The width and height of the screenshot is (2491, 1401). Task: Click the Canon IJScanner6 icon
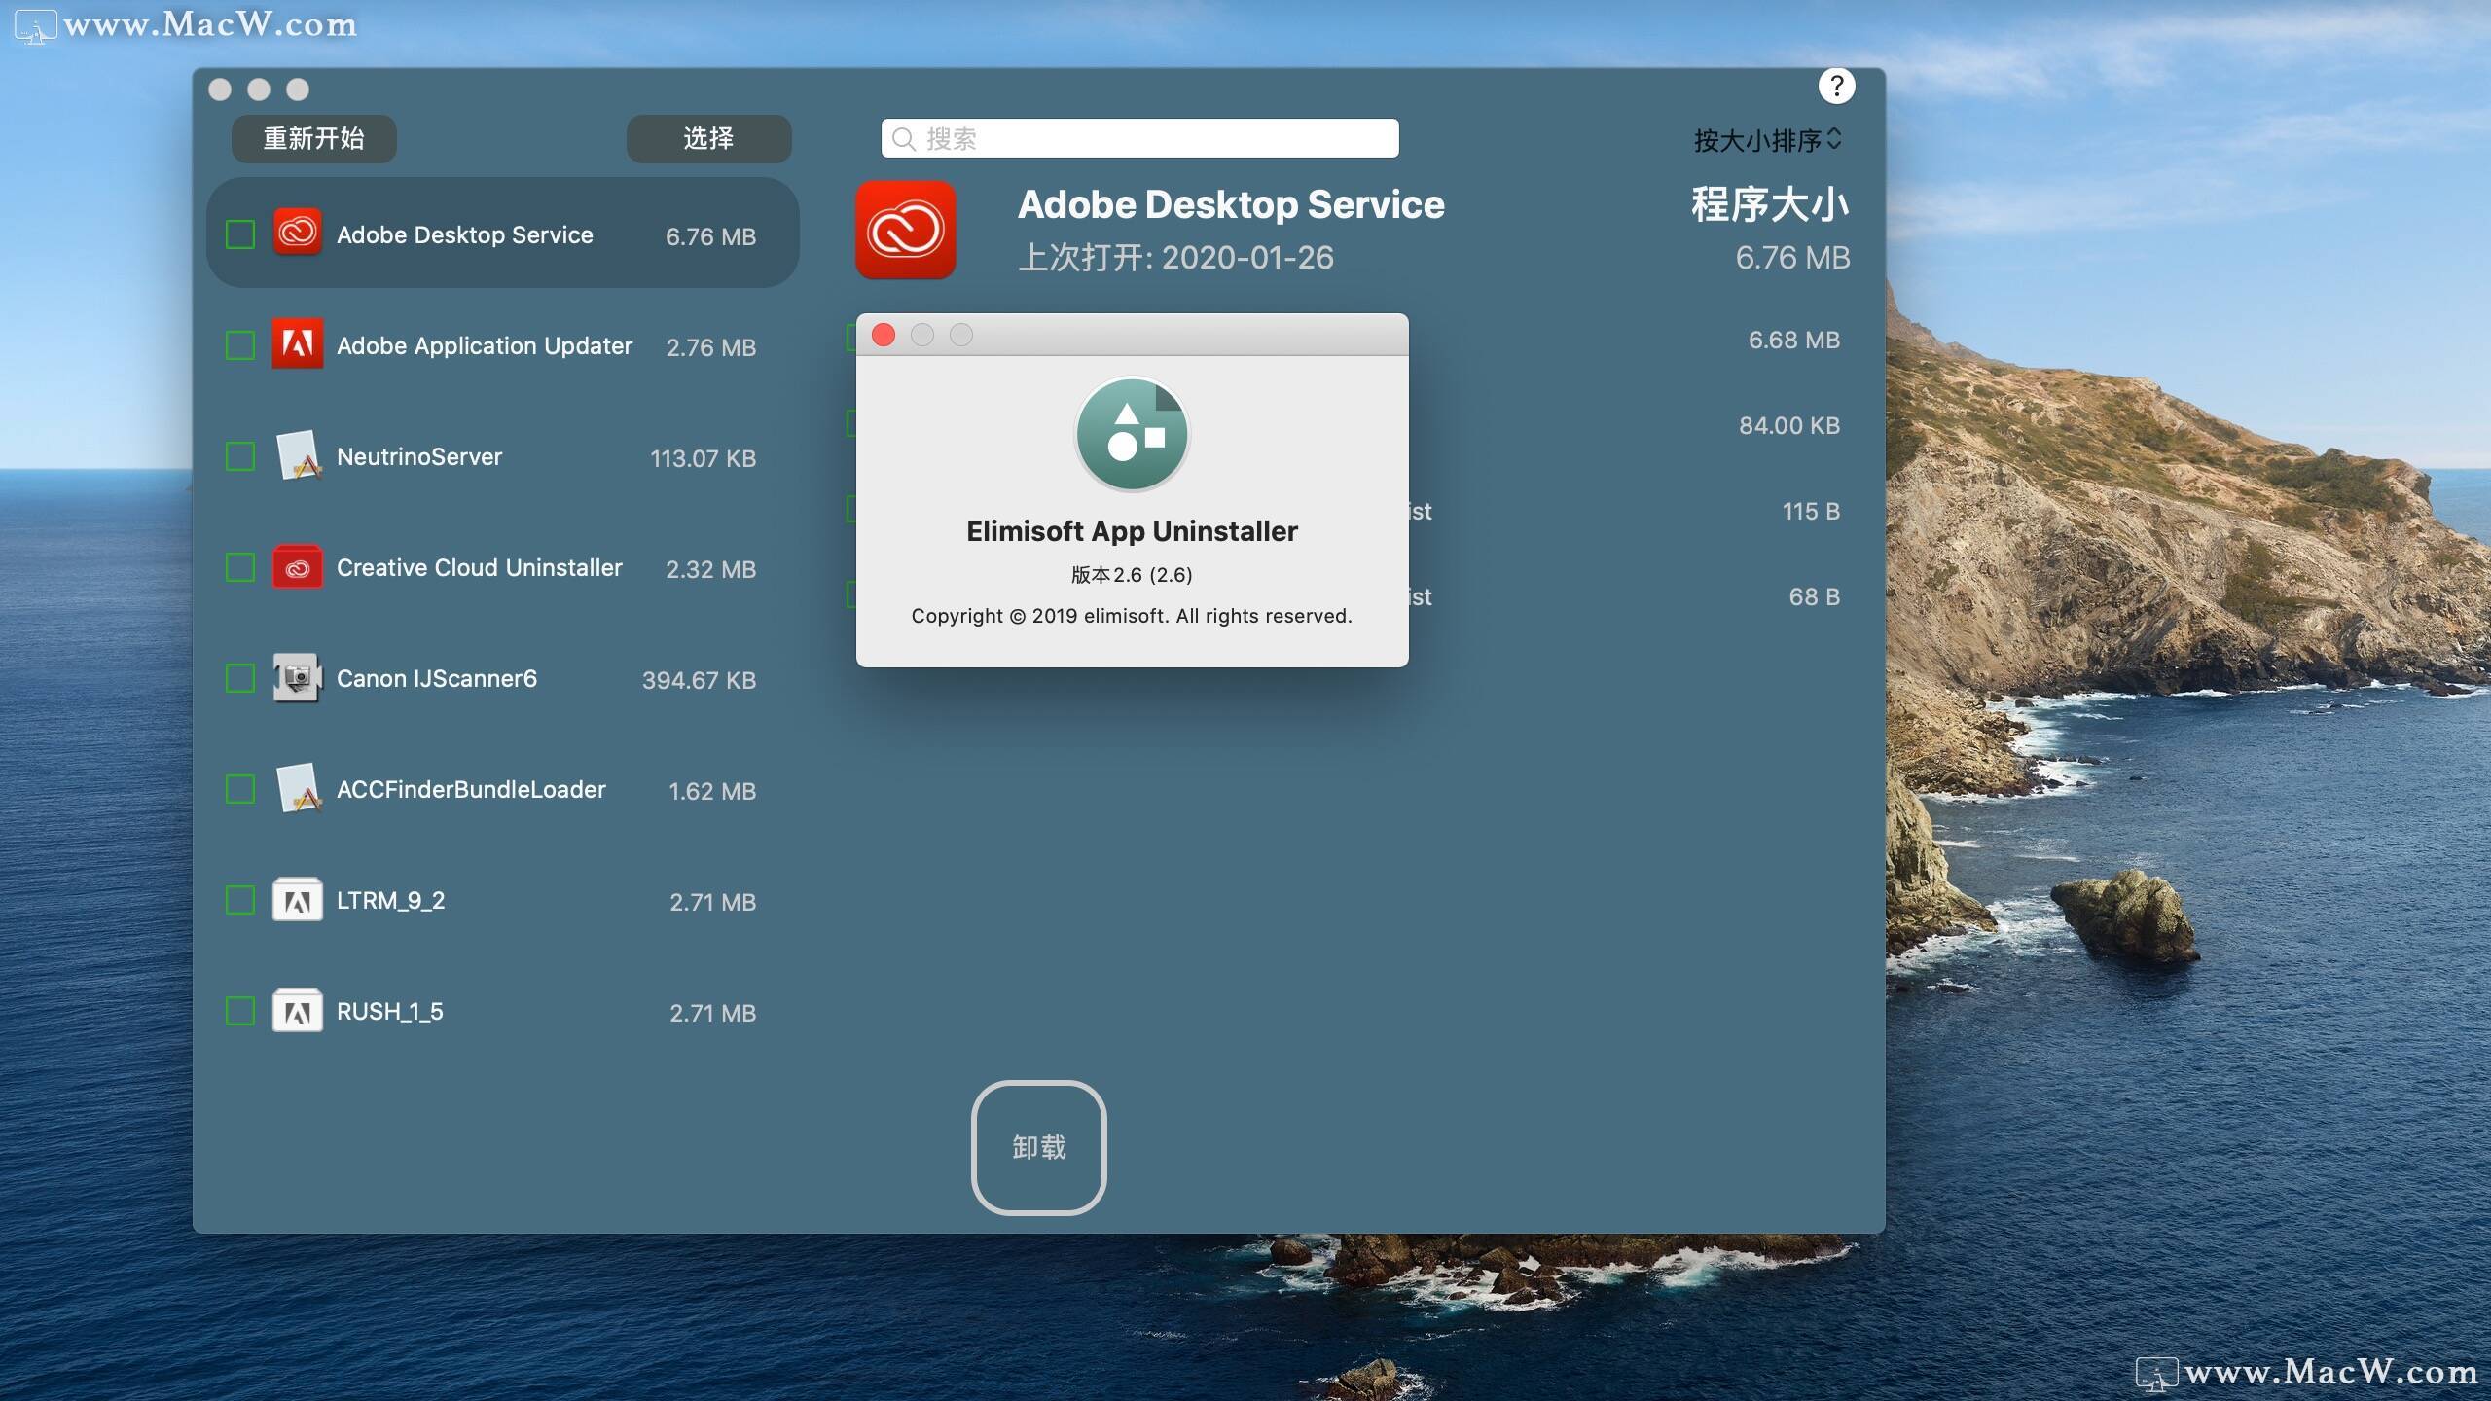tap(297, 677)
